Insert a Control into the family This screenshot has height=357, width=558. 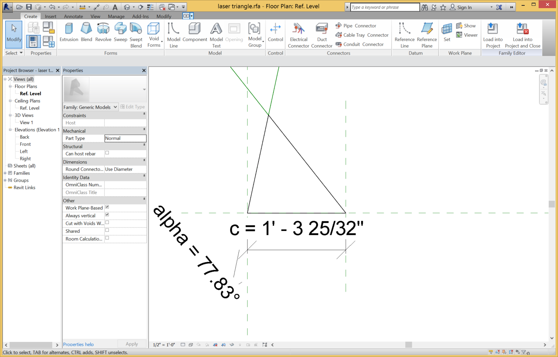pos(276,32)
